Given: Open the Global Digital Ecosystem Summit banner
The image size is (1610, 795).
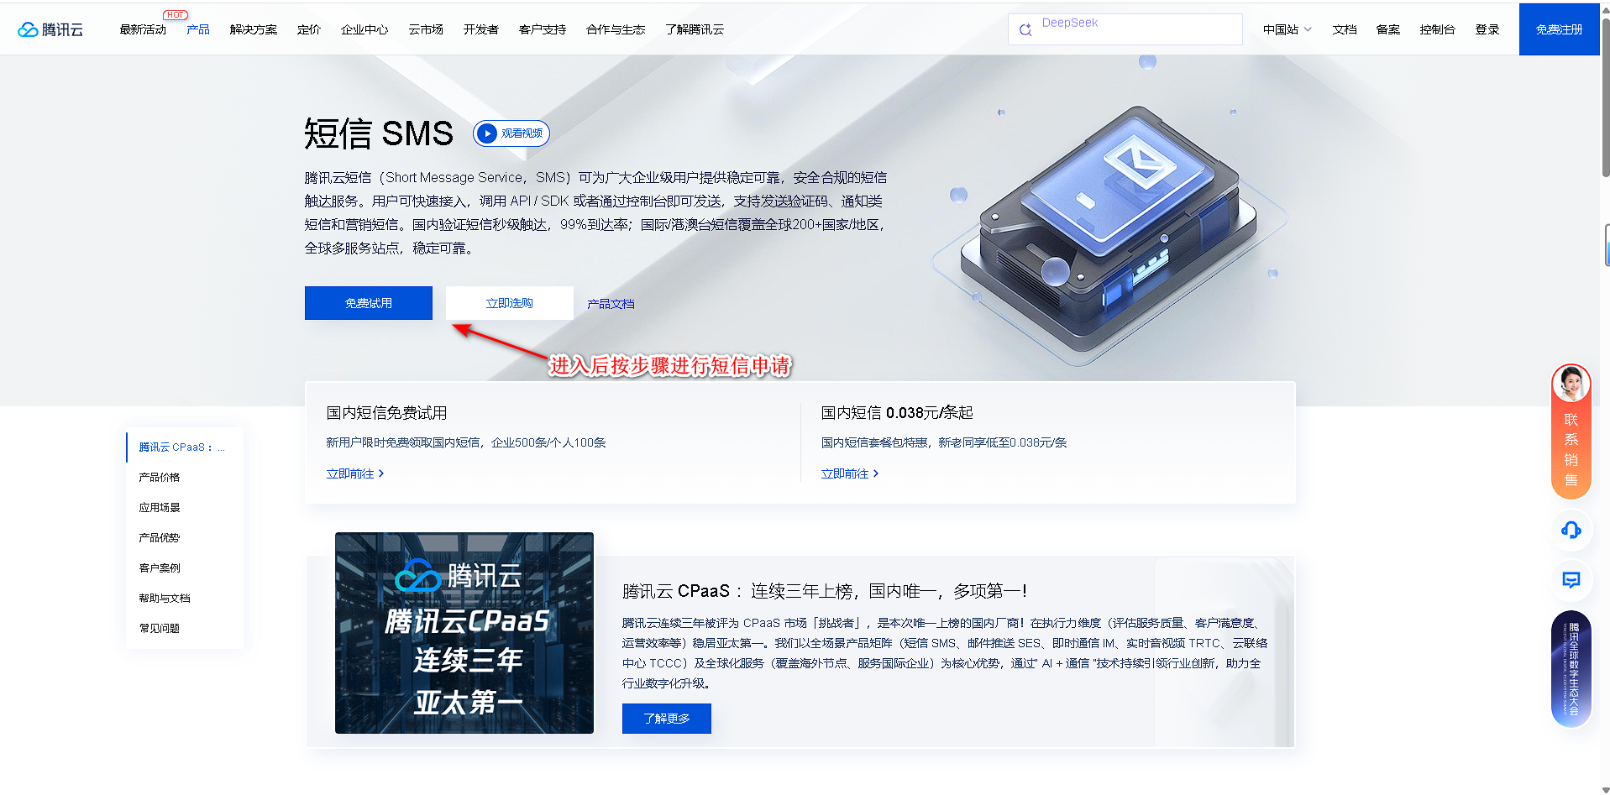Looking at the screenshot, I should [1571, 668].
